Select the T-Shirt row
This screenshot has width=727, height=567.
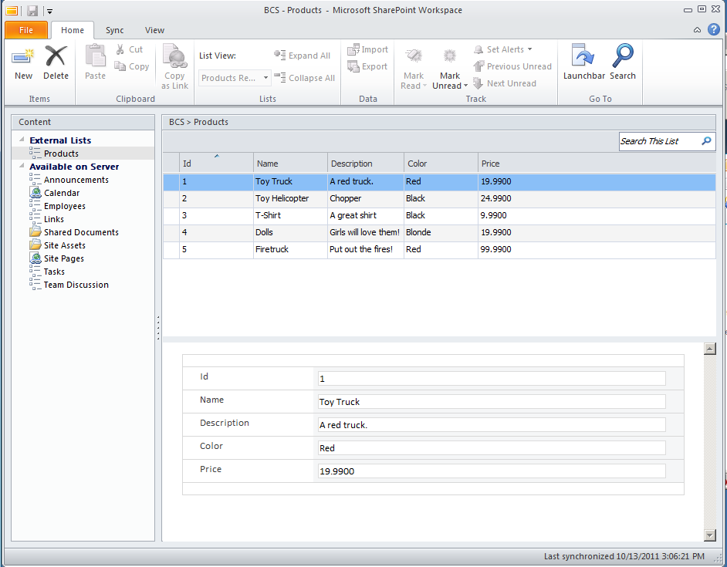(439, 215)
